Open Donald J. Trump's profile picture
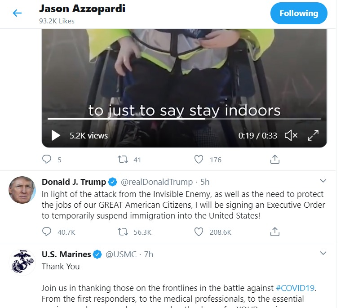Viewport: 345px width, 308px height. [x=22, y=190]
